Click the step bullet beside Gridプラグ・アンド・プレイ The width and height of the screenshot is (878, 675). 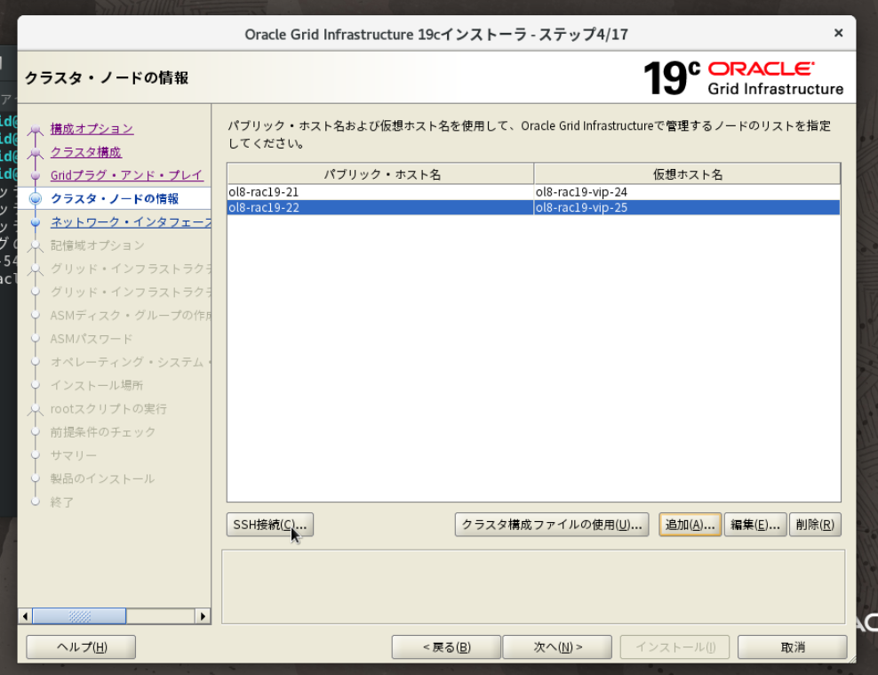tap(36, 176)
